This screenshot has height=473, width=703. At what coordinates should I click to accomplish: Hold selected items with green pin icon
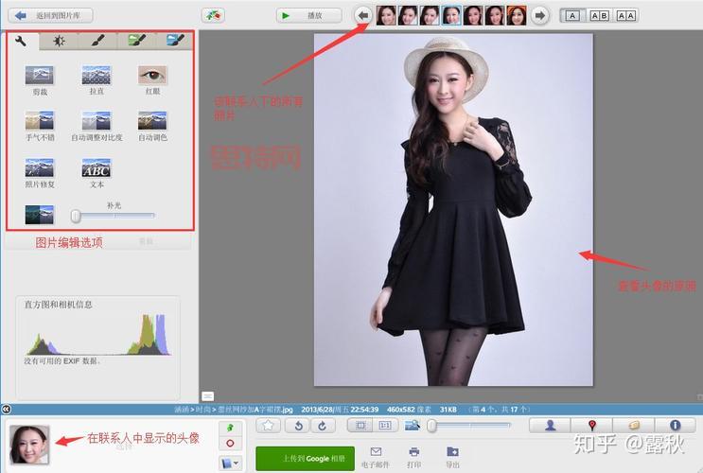click(231, 428)
